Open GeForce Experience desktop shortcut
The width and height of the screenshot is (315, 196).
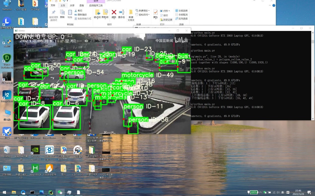[35, 153]
